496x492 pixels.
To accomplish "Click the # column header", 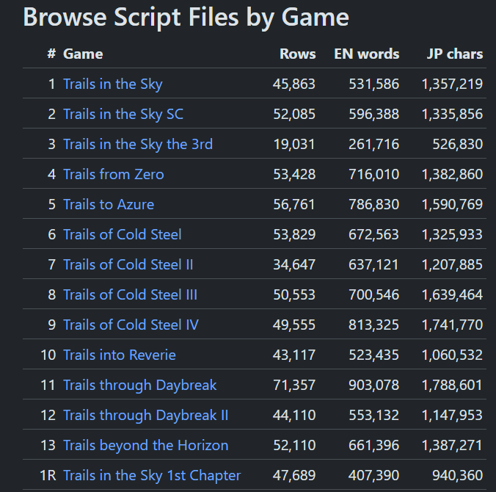I will 51,54.
